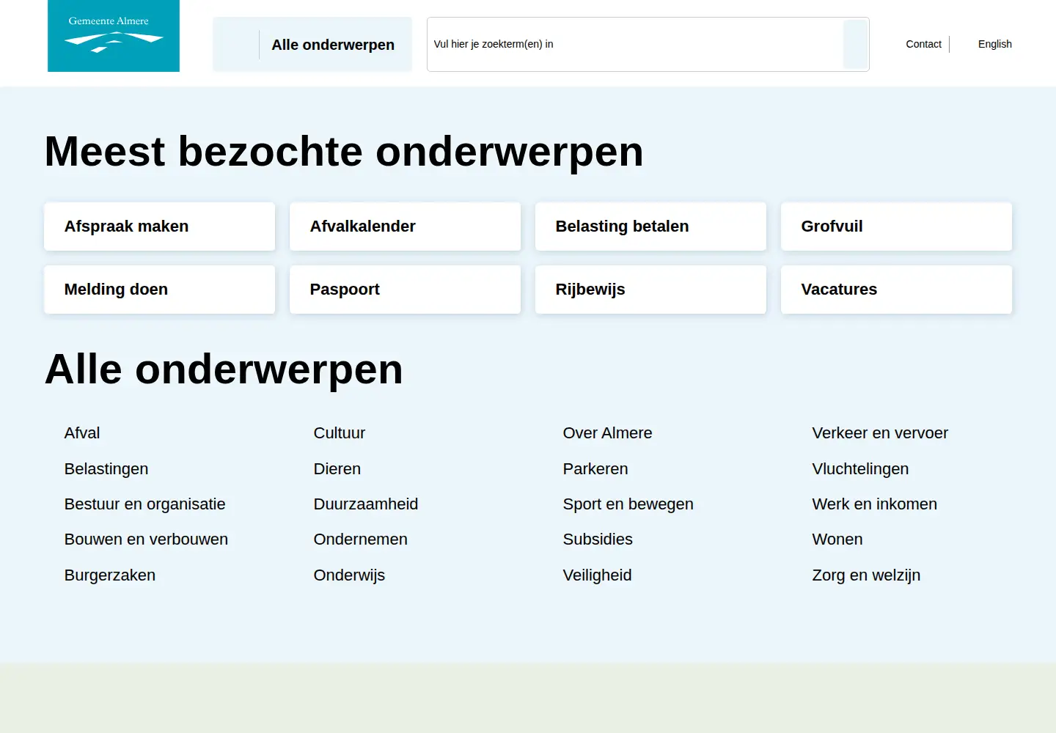Image resolution: width=1056 pixels, height=733 pixels.
Task: Open the Afvalkalender card
Action: pos(405,226)
